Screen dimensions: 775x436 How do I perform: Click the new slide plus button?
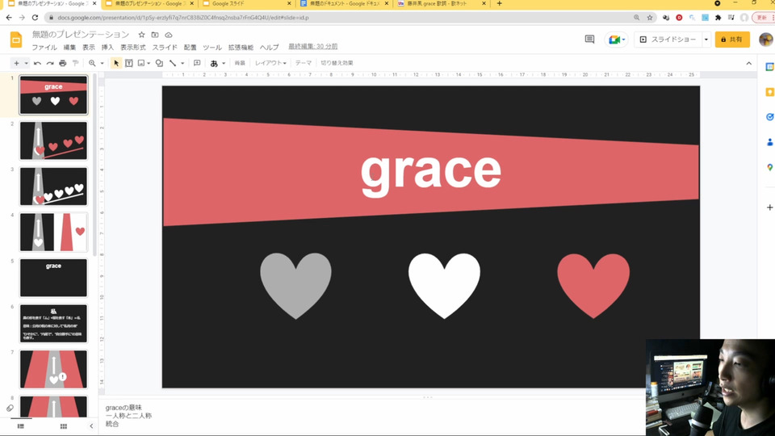click(16, 63)
